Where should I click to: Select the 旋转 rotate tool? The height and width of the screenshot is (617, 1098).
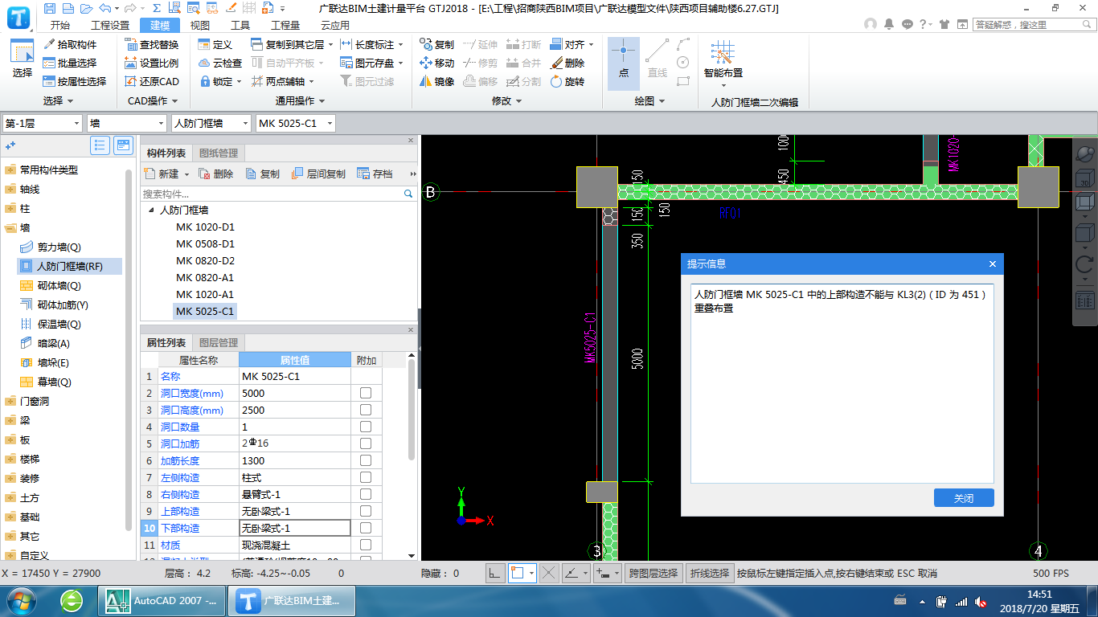(x=567, y=81)
